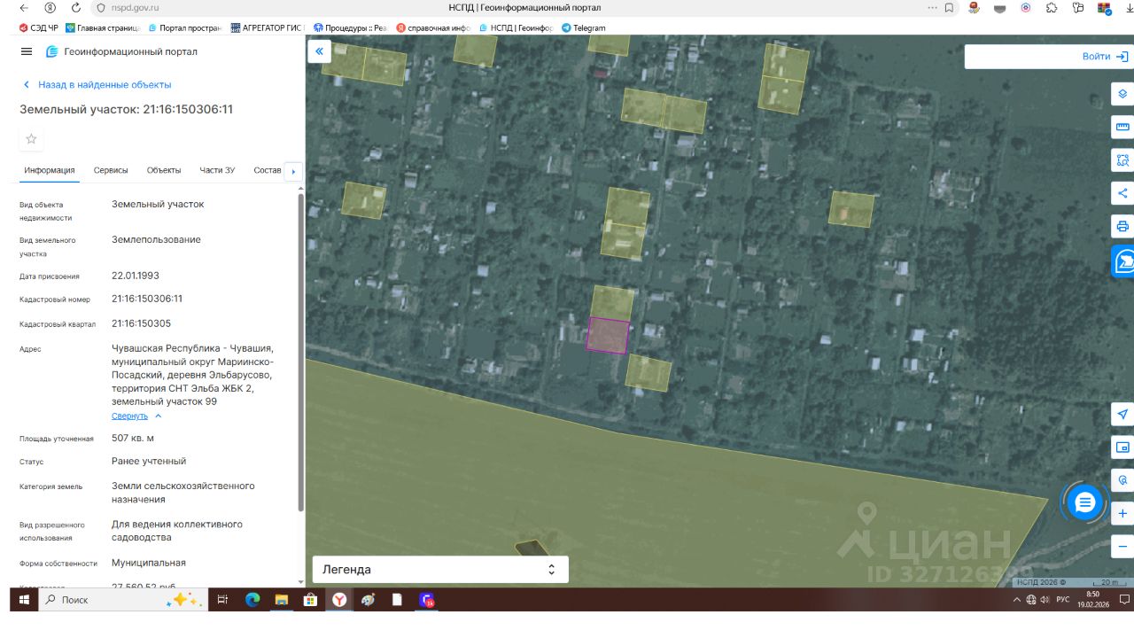Image resolution: width=1134 pixels, height=638 pixels.
Task: Click the map rotation reset tool
Action: pos(1122,480)
